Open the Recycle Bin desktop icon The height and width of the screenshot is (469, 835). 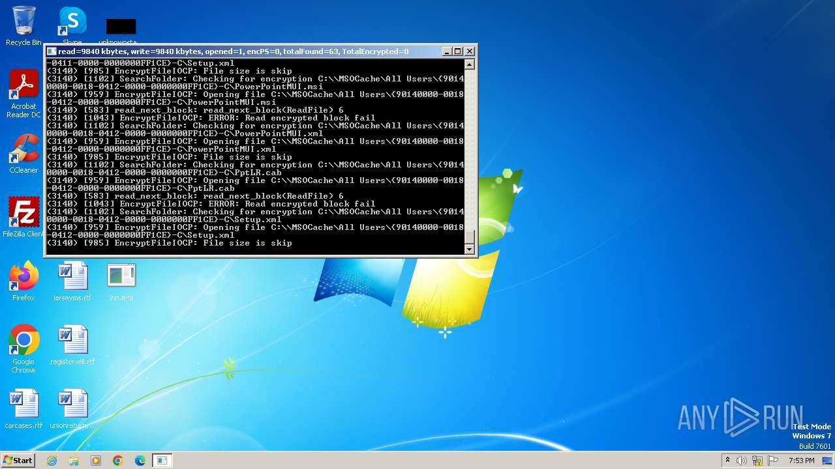click(x=23, y=26)
